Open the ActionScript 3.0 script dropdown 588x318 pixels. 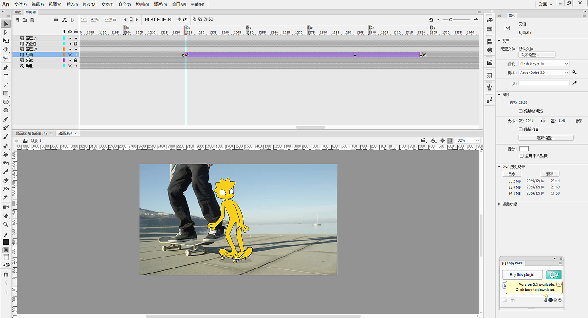point(544,73)
